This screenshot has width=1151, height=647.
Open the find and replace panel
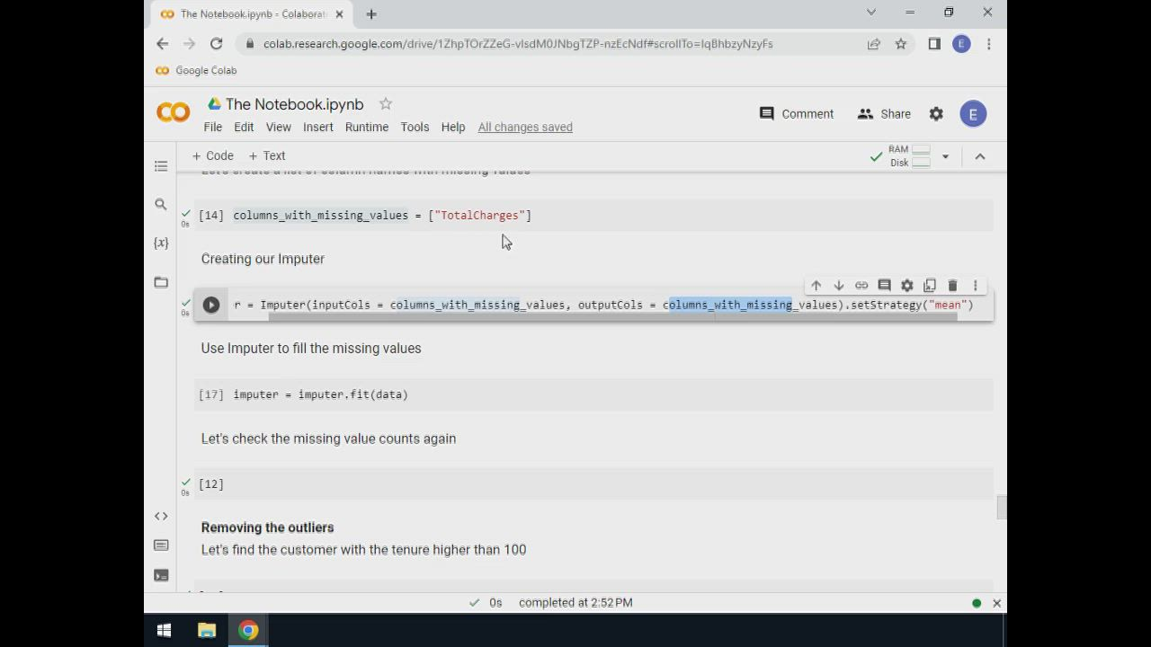tap(161, 205)
